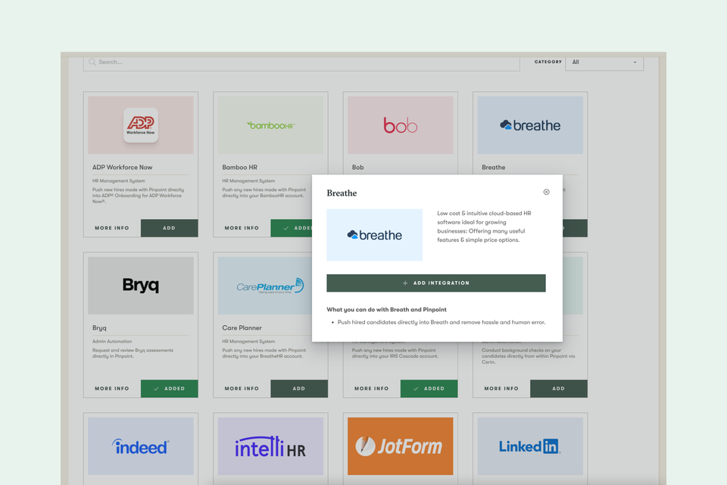Click the Bob card title
727x485 pixels.
(x=357, y=167)
